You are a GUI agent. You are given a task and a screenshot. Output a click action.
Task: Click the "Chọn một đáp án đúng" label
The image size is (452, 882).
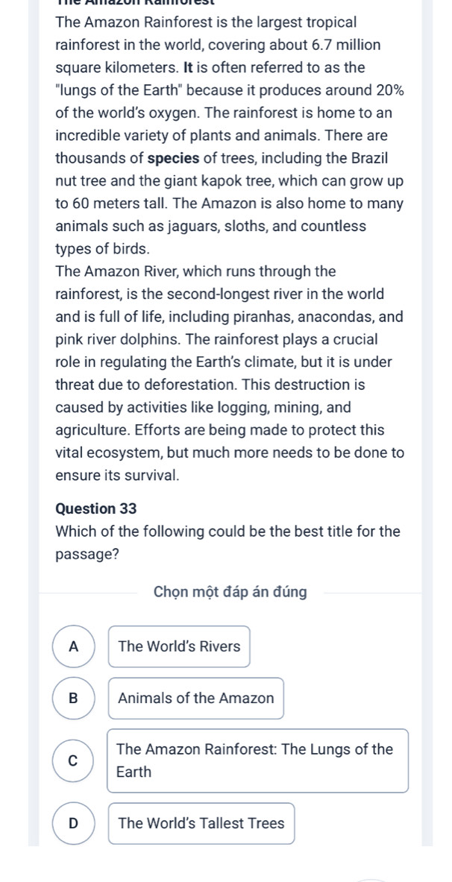[x=230, y=592]
